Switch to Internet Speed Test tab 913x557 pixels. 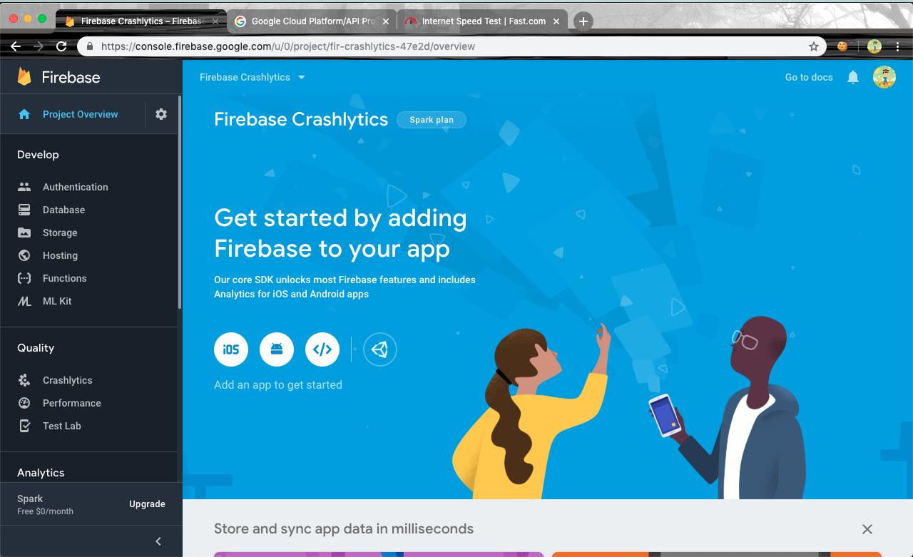coord(483,21)
